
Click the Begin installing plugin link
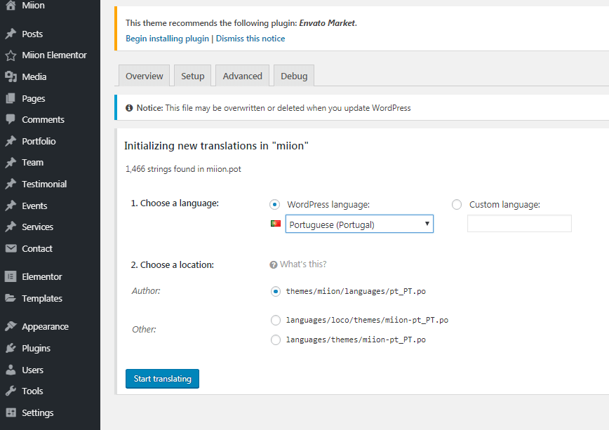167,39
